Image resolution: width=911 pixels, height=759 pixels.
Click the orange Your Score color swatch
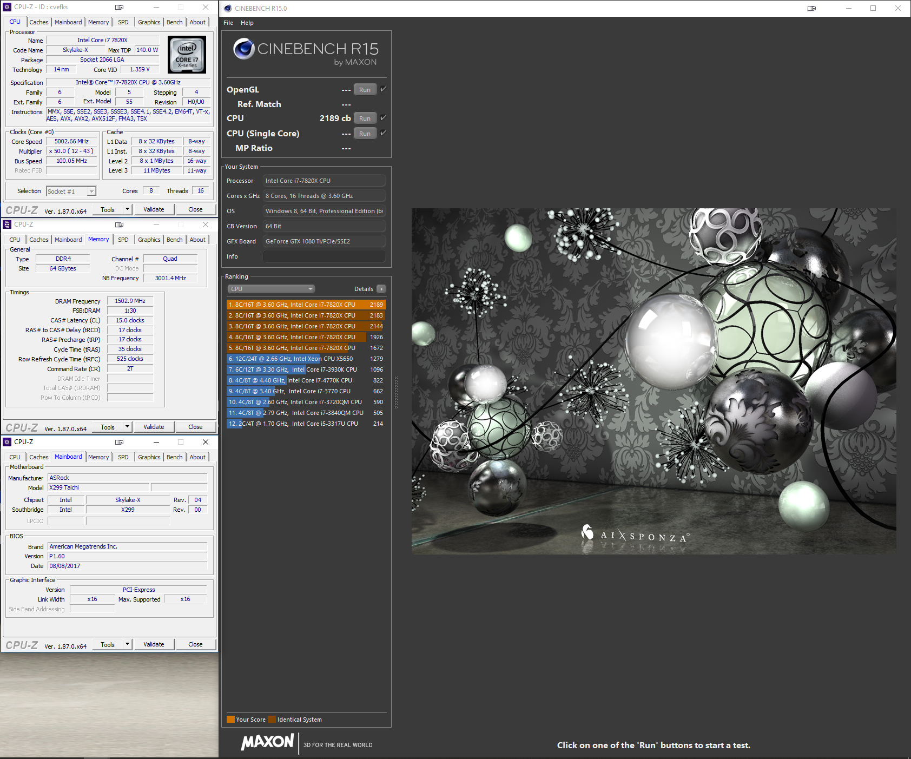tap(230, 719)
